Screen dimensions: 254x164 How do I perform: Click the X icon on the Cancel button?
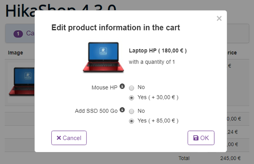coord(59,138)
